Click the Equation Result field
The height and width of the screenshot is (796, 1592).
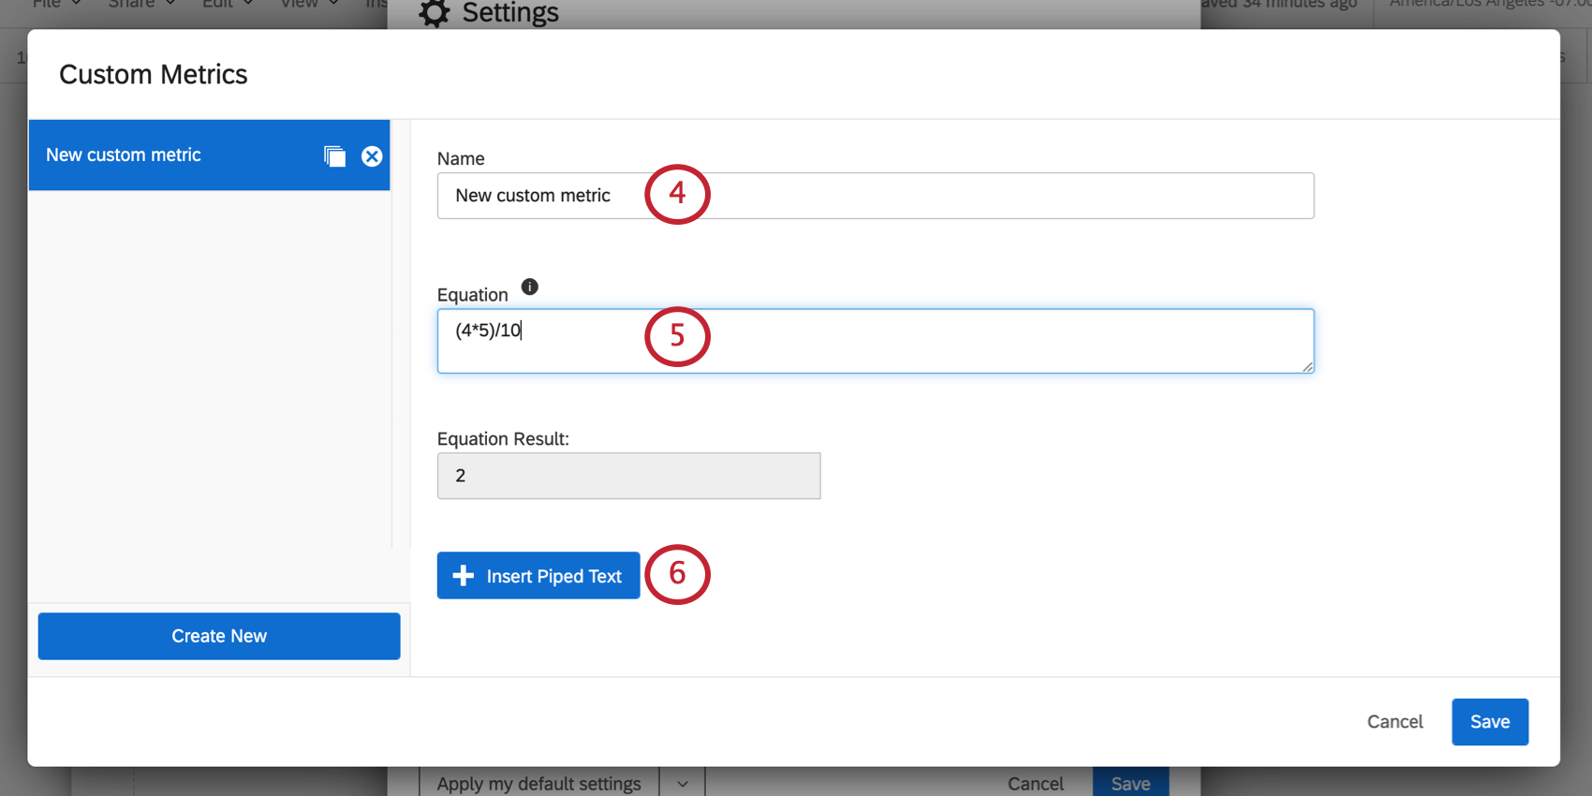pos(628,476)
